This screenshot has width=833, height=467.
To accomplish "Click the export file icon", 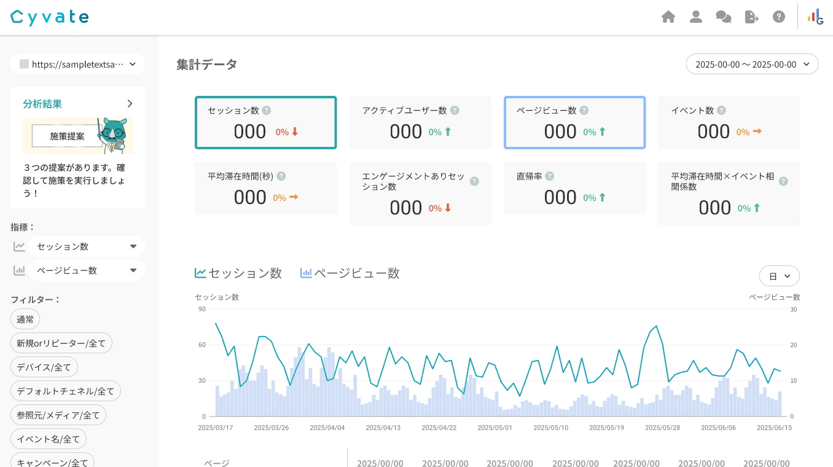I will pos(751,17).
